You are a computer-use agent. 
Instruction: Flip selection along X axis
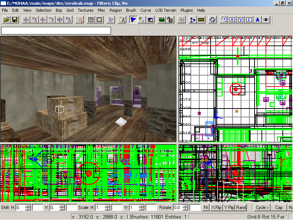tap(26, 19)
